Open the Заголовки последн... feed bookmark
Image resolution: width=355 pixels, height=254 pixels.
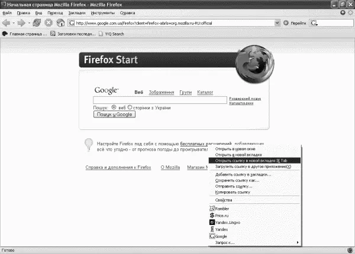click(73, 34)
